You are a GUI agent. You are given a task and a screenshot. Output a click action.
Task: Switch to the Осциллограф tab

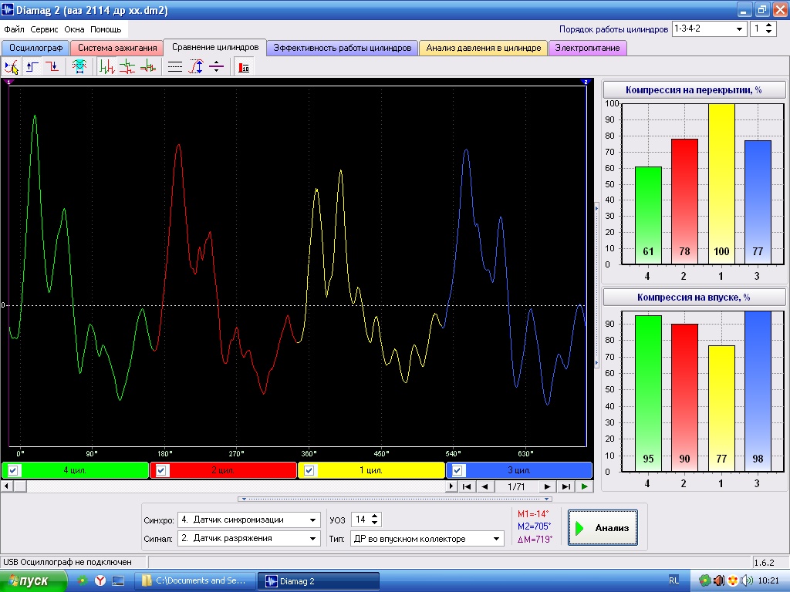click(35, 48)
